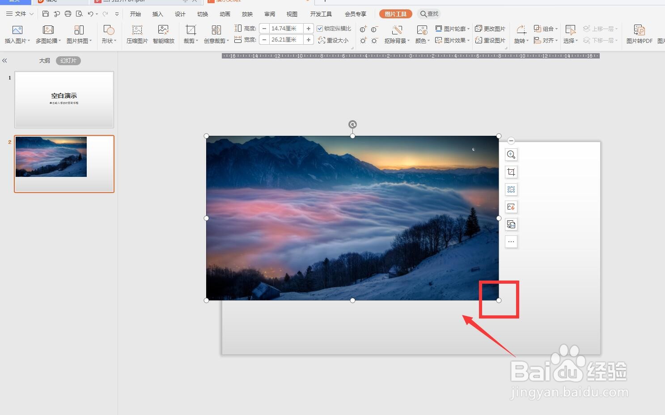The image size is (665, 415).
Task: Collapse the slide panel with double chevron
Action: tap(4, 60)
